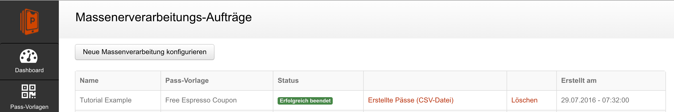Open the Pass-Vorlagen QR code icon

coord(29,91)
